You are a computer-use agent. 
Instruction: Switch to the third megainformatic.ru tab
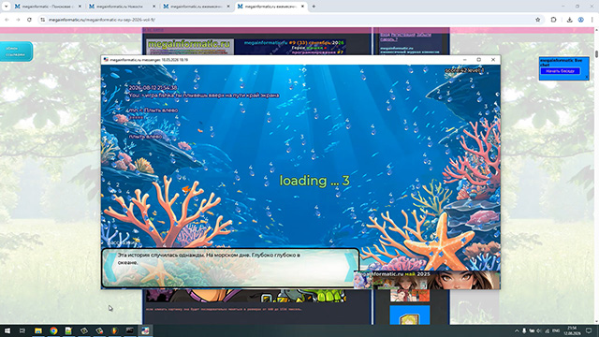[x=196, y=7]
